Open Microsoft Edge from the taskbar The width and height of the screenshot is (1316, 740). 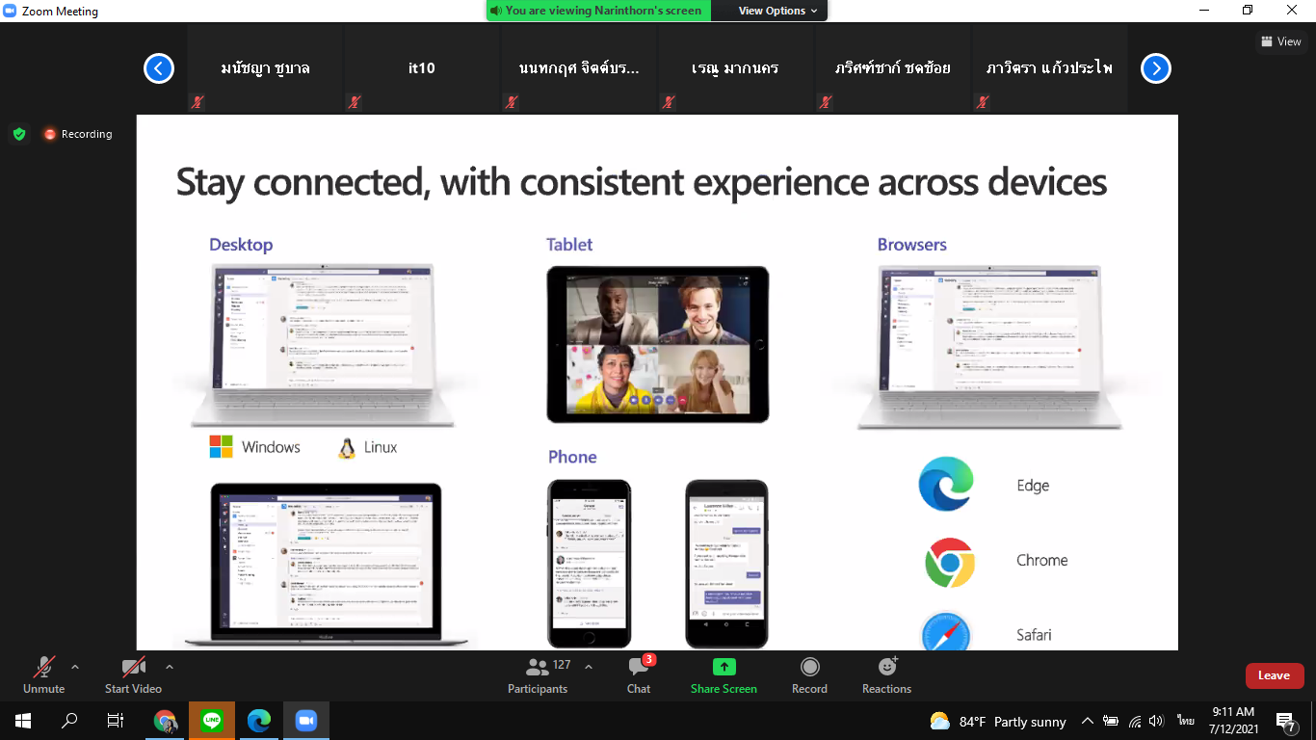pos(259,721)
